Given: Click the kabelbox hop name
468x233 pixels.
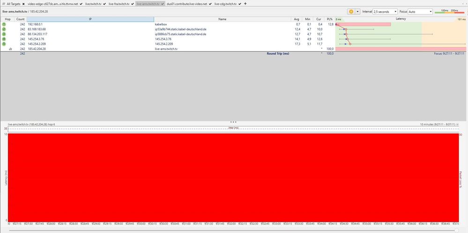Looking at the screenshot, I should 161,24.
